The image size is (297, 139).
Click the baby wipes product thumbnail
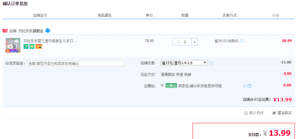point(13,45)
